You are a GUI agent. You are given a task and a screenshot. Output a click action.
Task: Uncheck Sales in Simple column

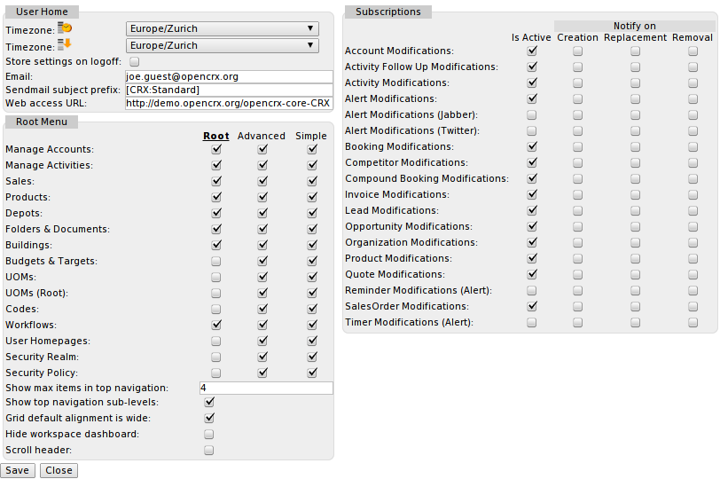point(312,181)
